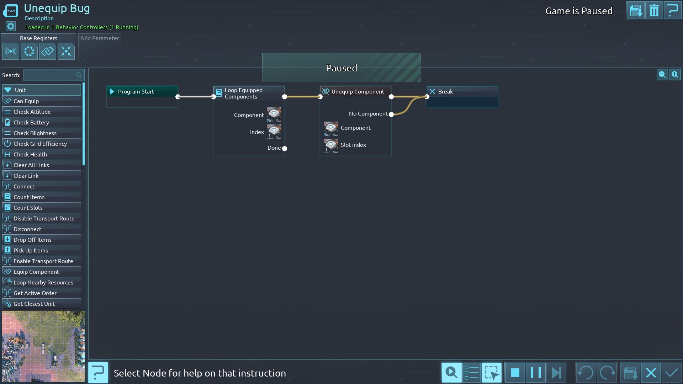
Task: Toggle the debug inspect mode button
Action: 451,373
